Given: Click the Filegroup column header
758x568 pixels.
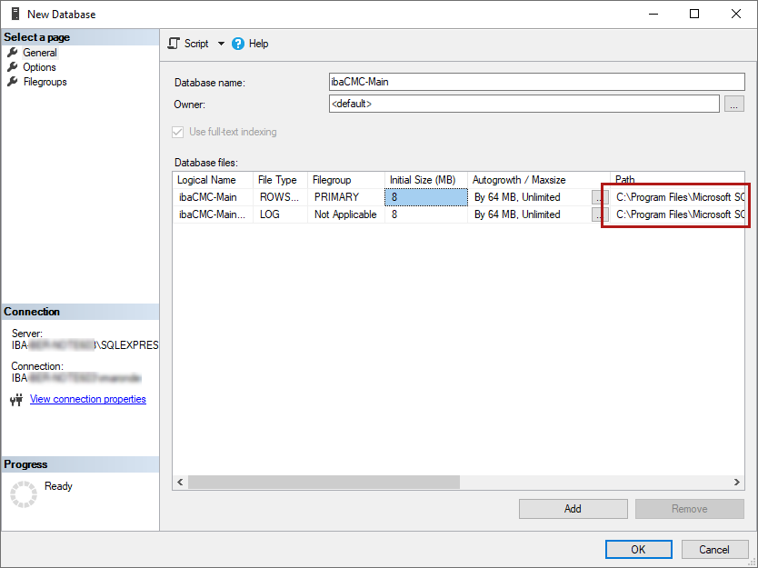Looking at the screenshot, I should tap(346, 180).
